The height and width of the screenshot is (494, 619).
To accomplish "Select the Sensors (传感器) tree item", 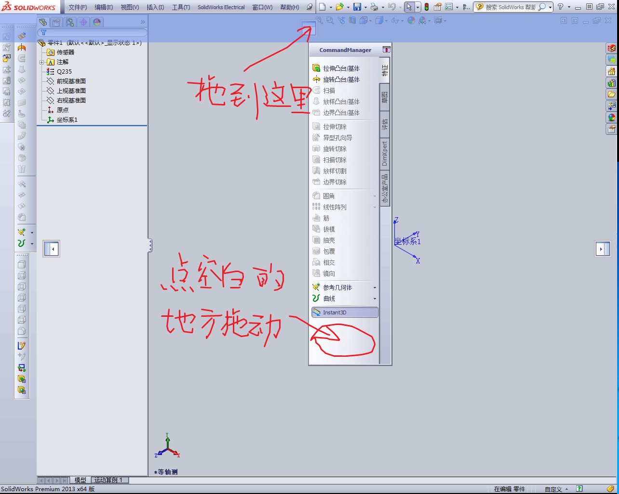I will tap(60, 52).
